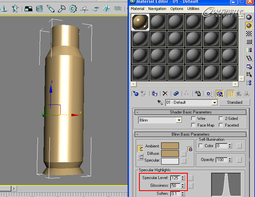Increase Specular Level spinner

pos(183,177)
